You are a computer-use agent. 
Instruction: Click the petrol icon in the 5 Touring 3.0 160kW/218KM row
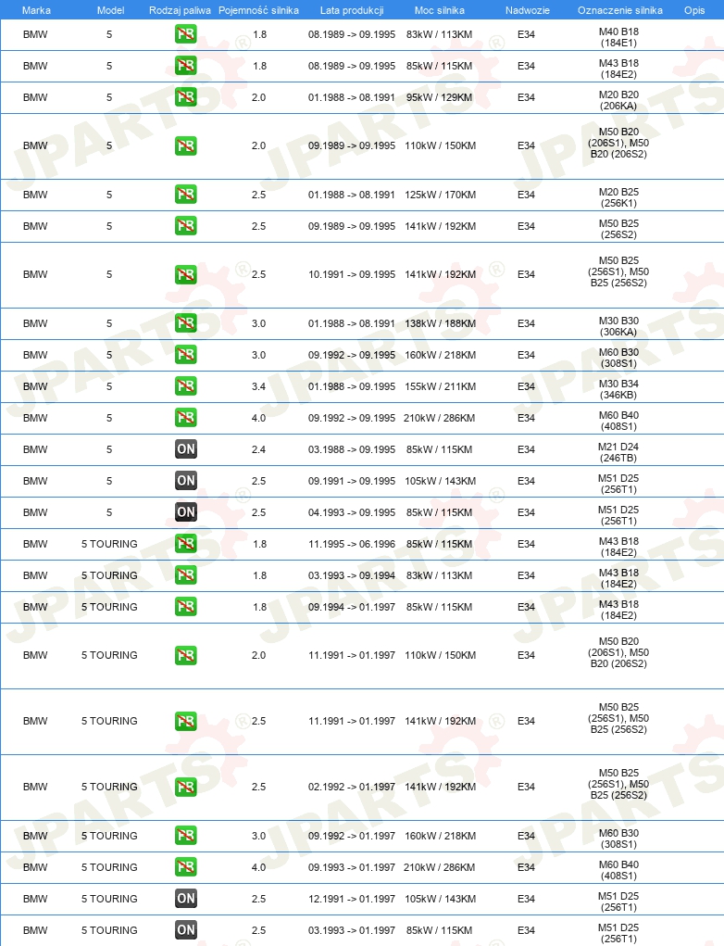(186, 836)
